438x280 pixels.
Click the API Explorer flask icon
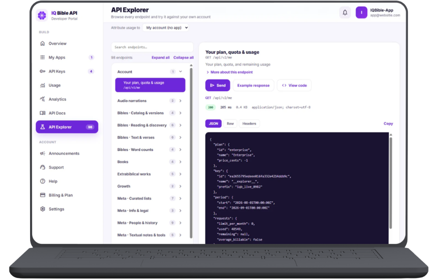[x=43, y=127]
